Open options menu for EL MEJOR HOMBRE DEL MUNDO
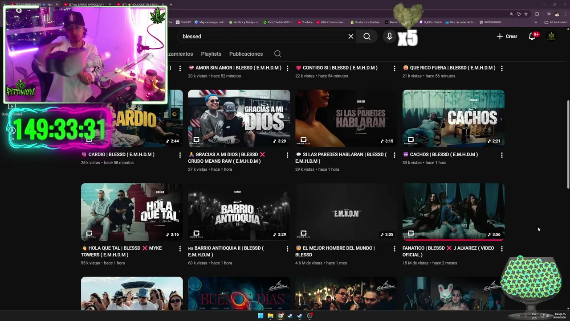 pos(395,249)
